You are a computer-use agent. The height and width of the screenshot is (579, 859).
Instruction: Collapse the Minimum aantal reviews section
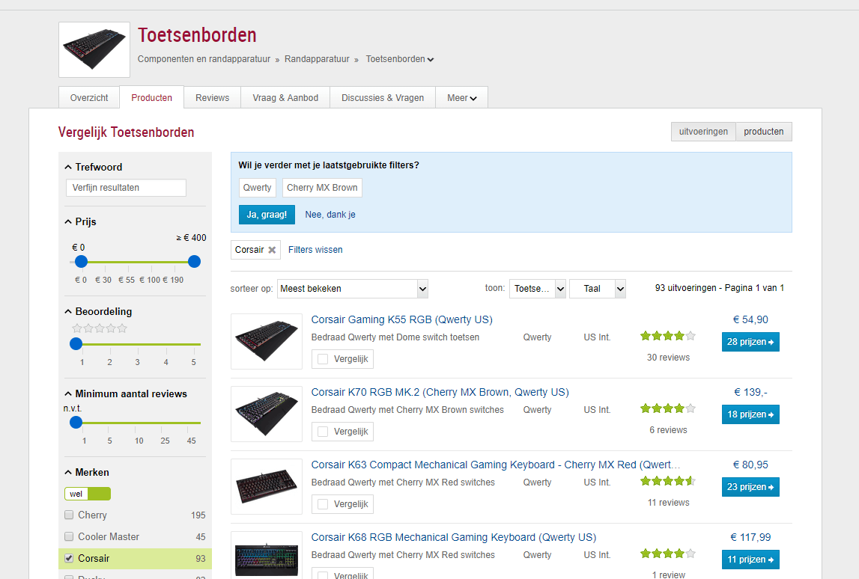tap(68, 393)
